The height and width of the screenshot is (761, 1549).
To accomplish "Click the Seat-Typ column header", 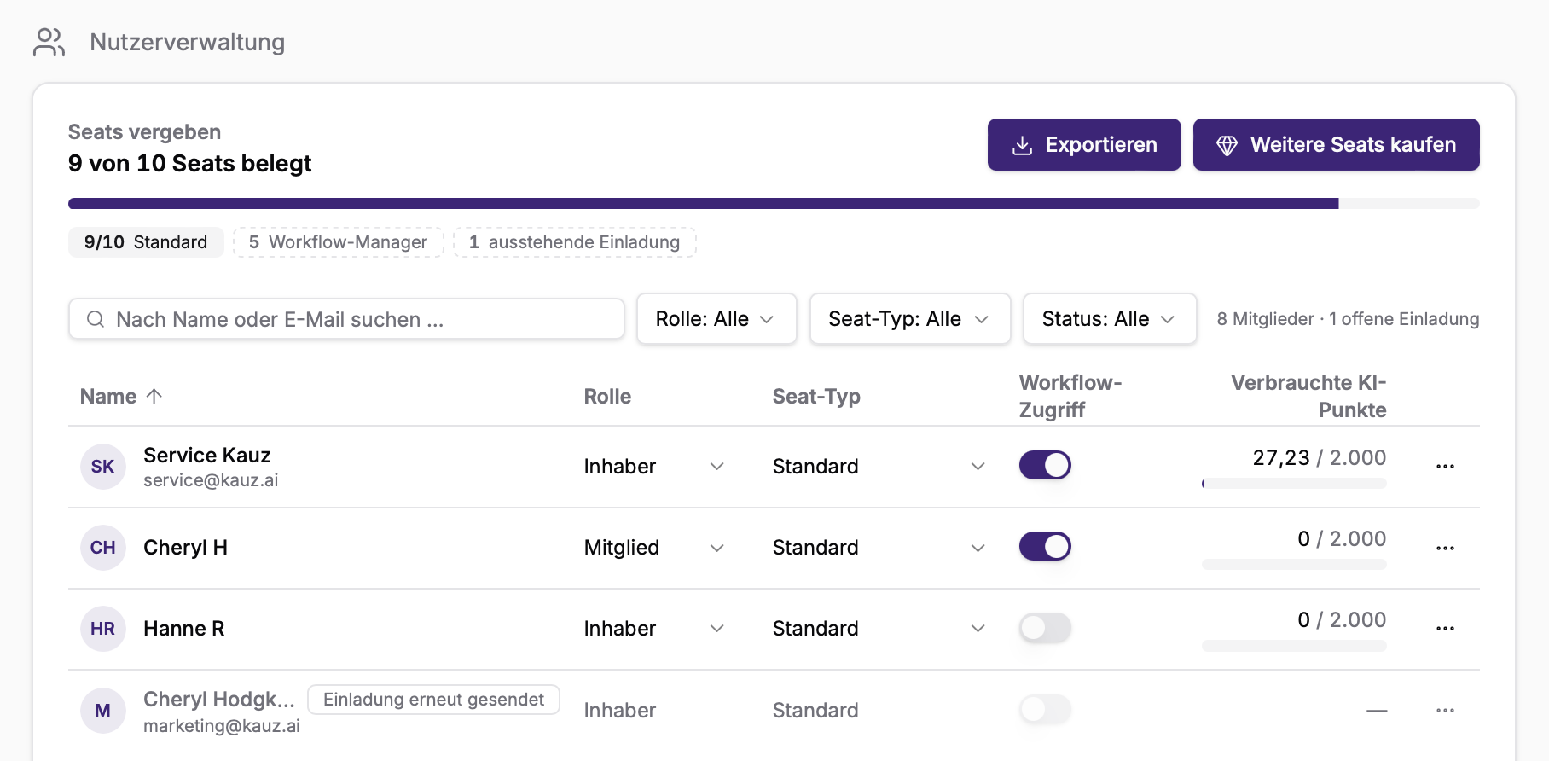I will point(816,397).
